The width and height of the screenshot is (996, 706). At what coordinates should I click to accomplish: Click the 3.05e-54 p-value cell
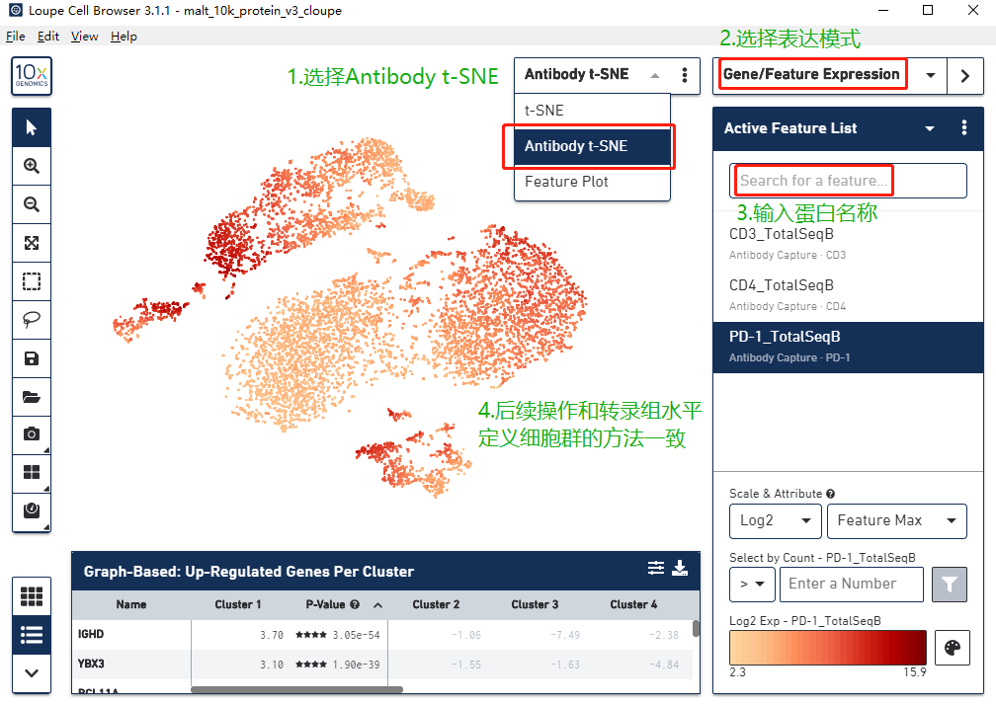point(356,635)
